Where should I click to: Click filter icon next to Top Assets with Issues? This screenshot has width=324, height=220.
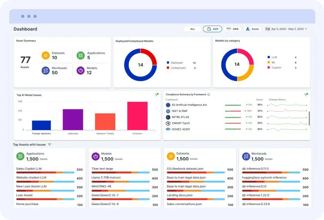click(x=49, y=145)
